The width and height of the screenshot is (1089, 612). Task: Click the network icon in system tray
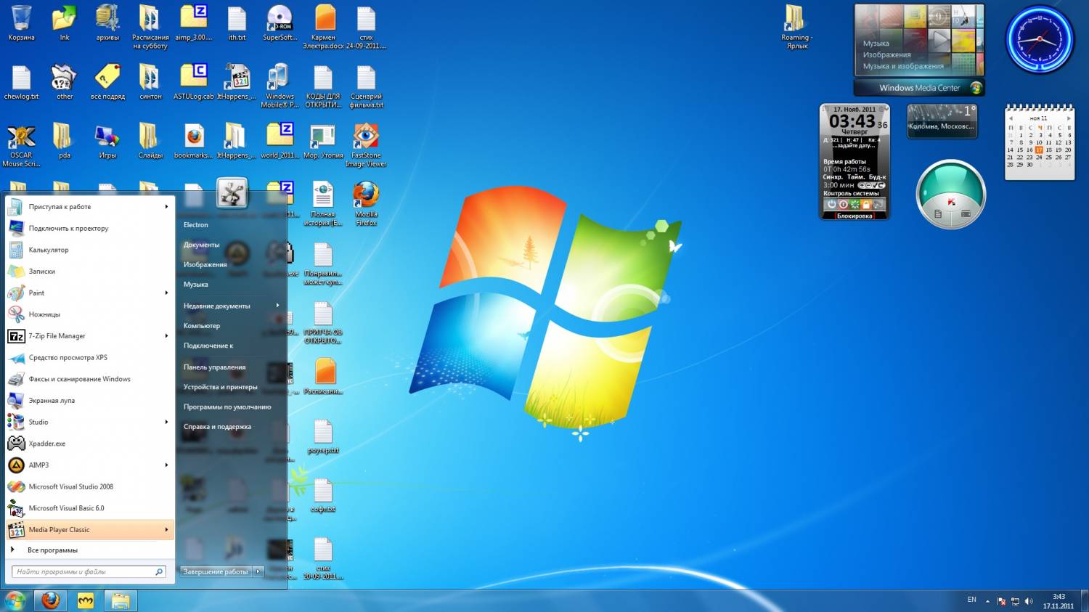pos(1015,601)
